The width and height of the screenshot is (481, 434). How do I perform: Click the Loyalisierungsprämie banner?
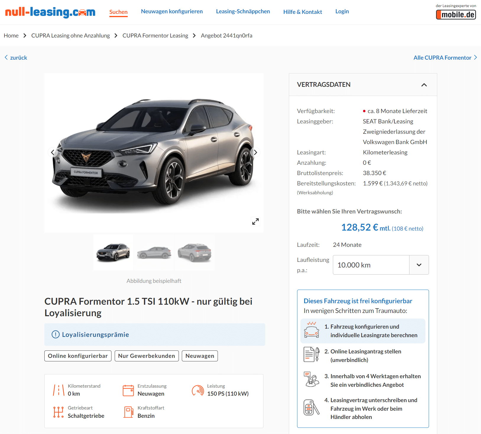click(x=155, y=335)
